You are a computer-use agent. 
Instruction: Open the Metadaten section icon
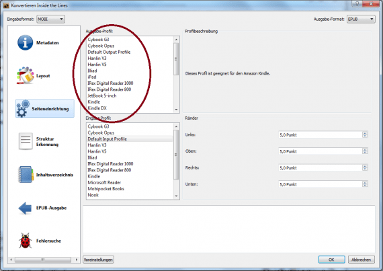tap(25, 43)
